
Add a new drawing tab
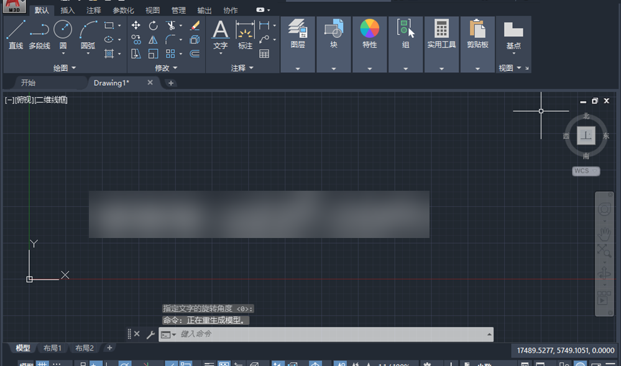pyautogui.click(x=171, y=83)
